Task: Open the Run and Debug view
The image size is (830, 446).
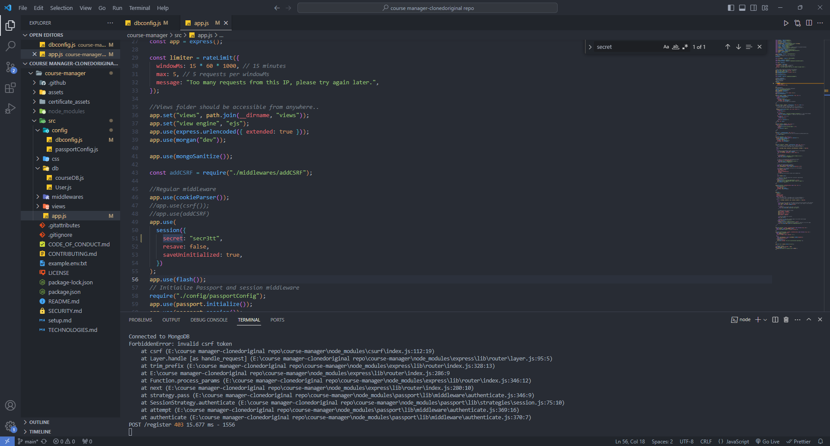Action: tap(10, 109)
